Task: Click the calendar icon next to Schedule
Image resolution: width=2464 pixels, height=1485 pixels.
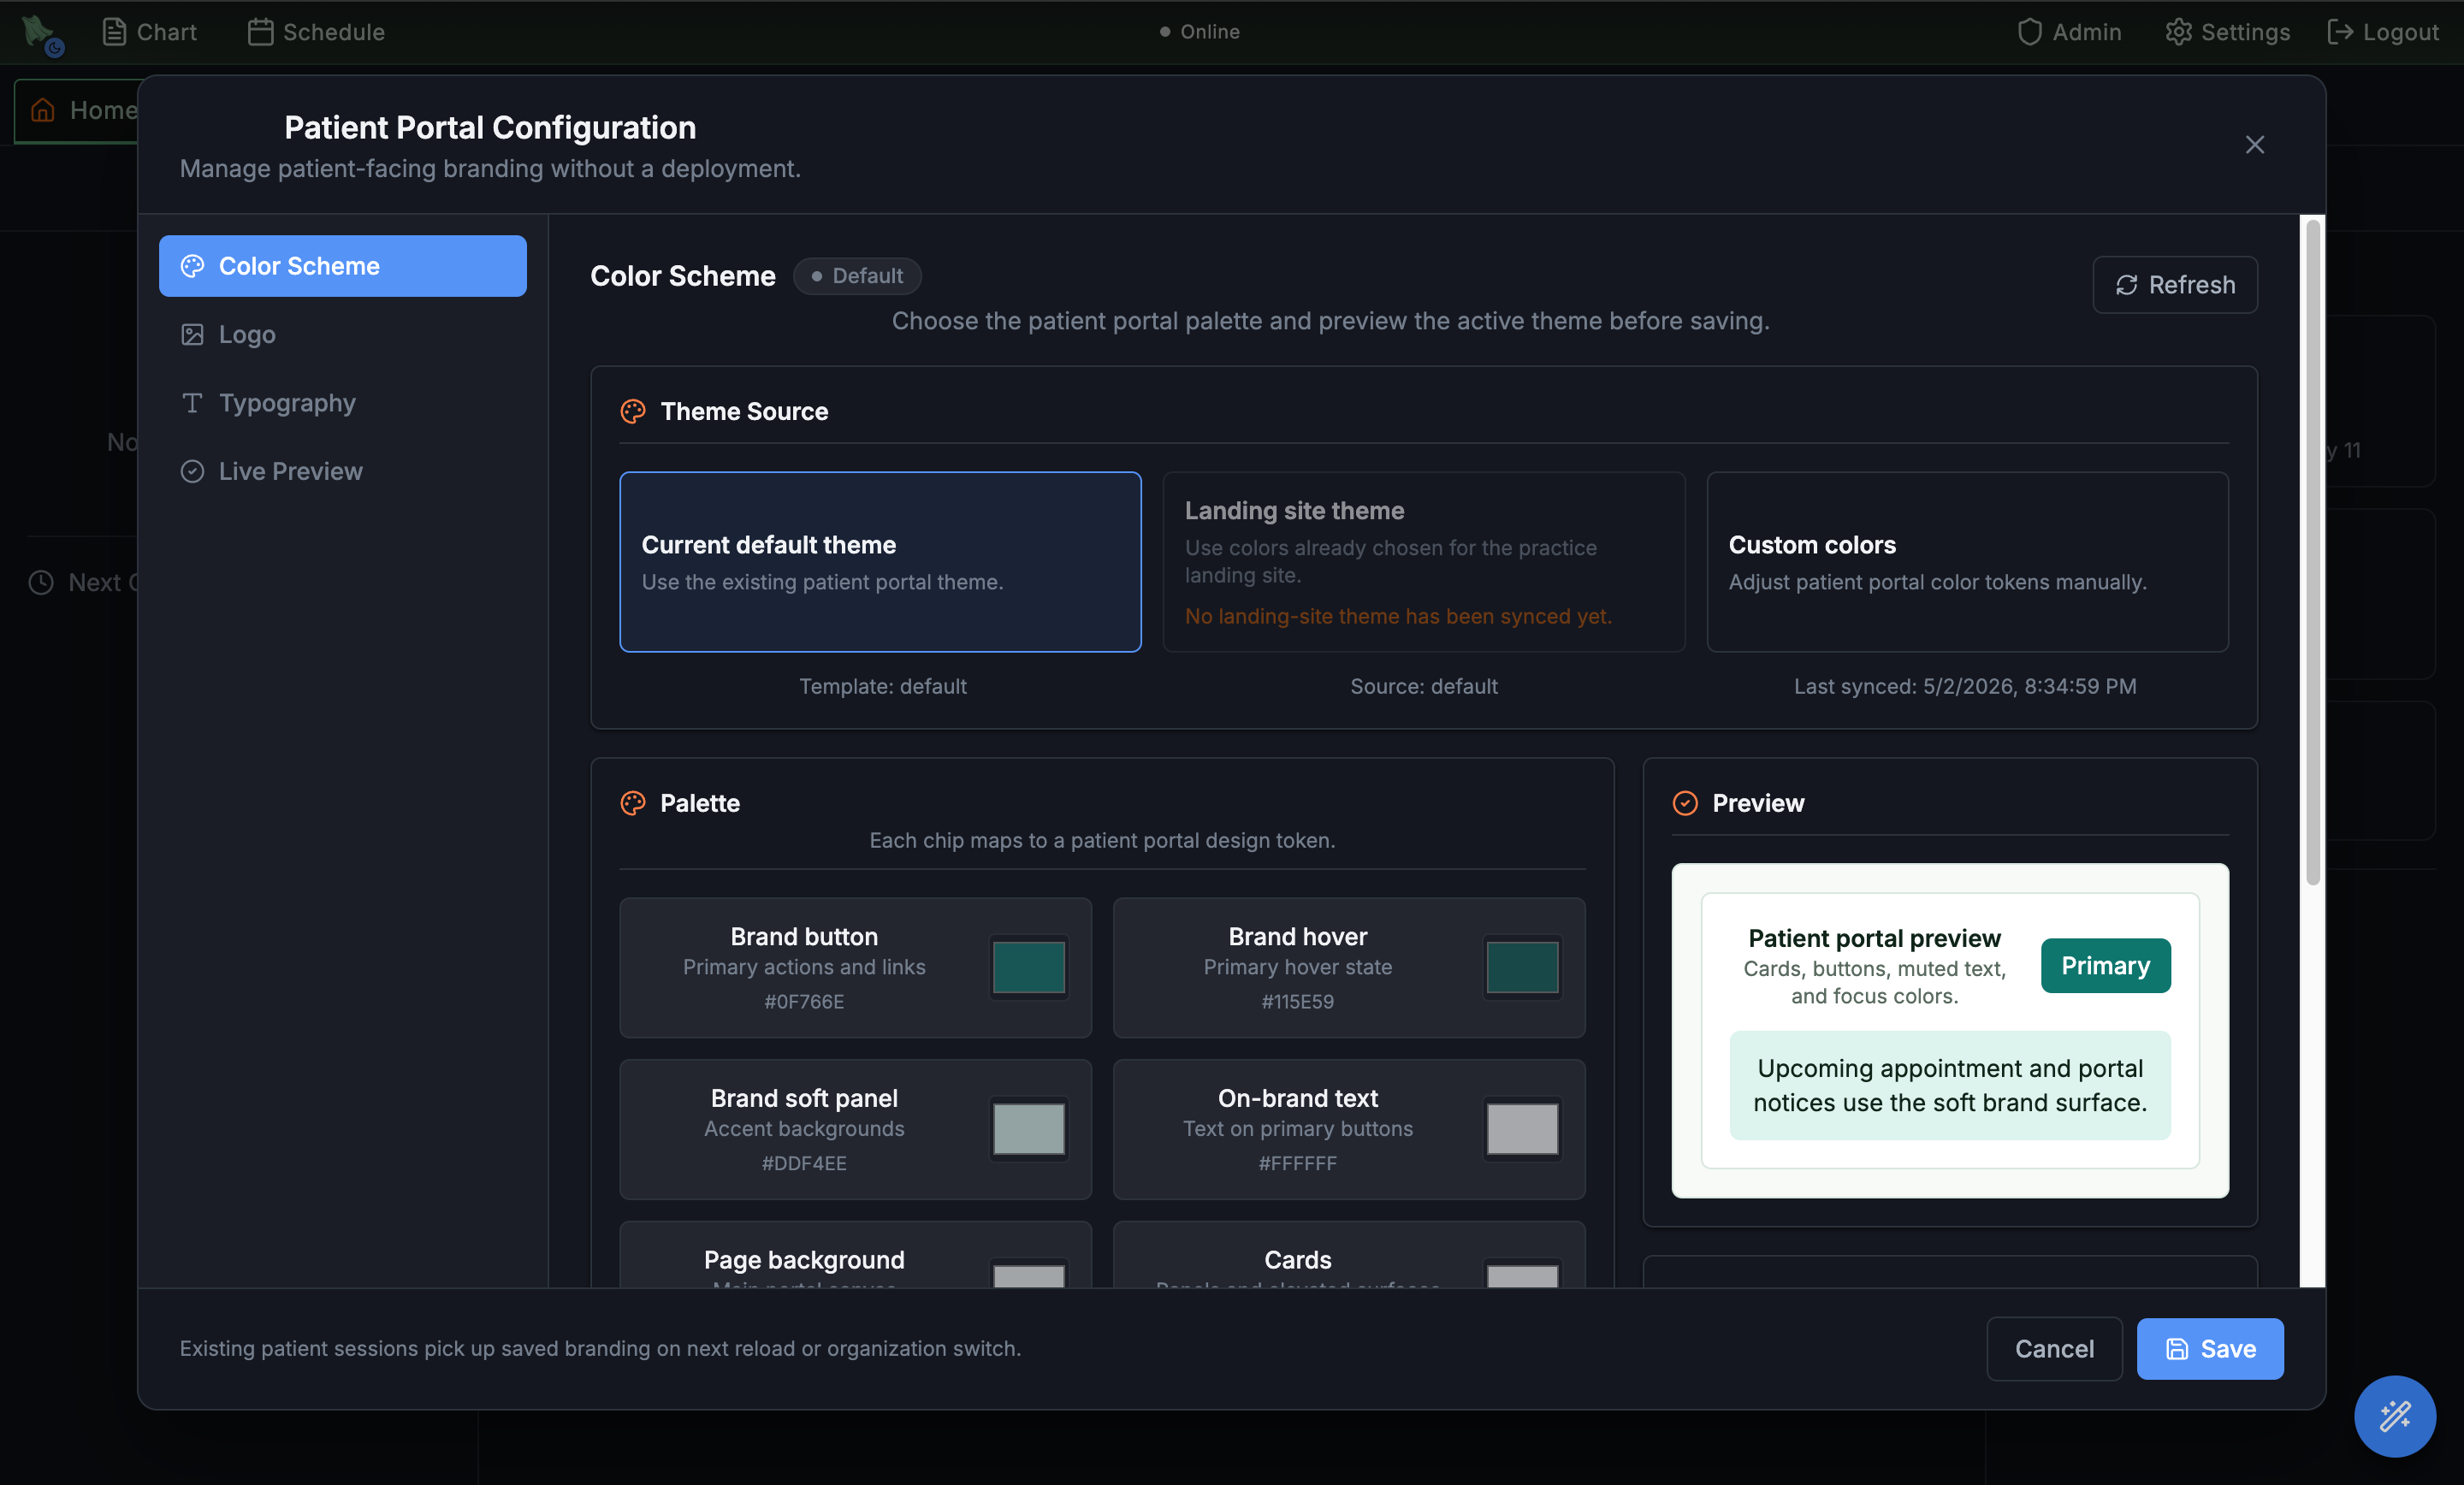Action: coord(260,32)
